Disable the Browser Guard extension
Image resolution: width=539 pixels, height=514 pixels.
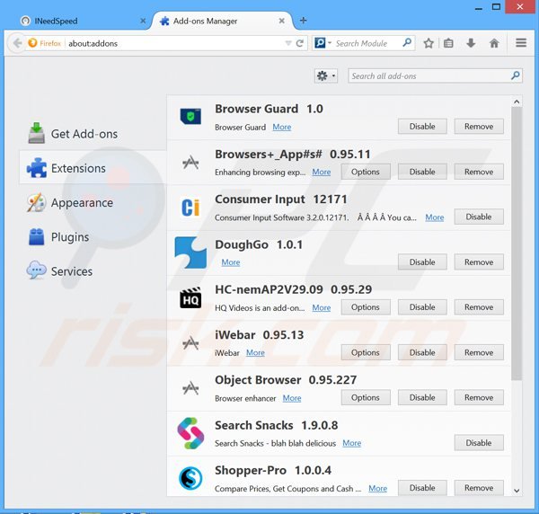point(422,127)
